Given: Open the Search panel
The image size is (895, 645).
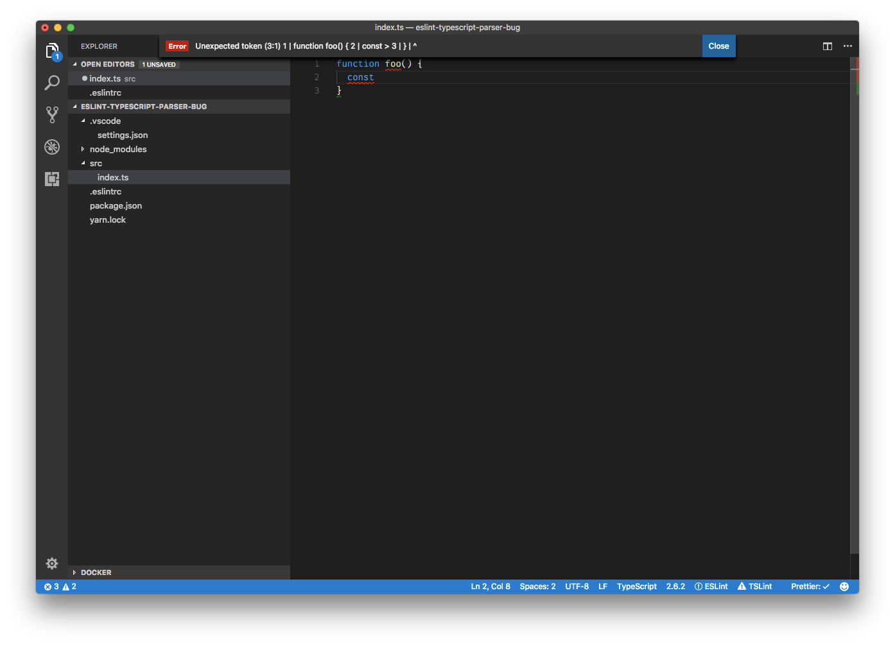Looking at the screenshot, I should (52, 83).
